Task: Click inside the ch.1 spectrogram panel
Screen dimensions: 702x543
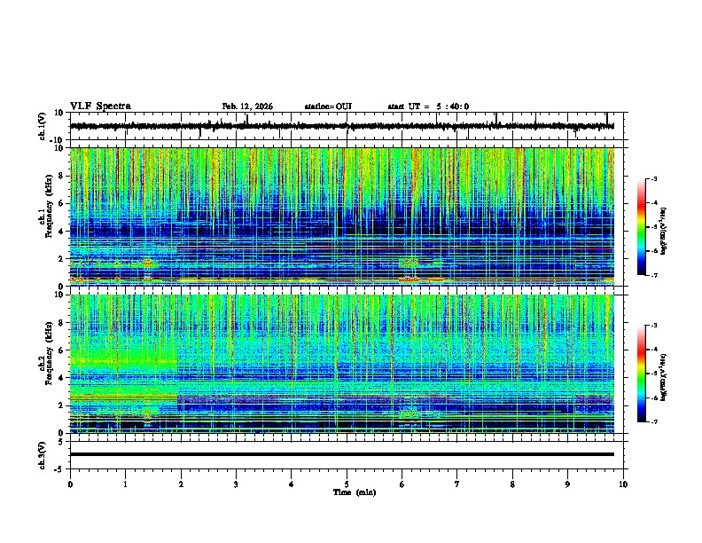Action: pos(342,216)
